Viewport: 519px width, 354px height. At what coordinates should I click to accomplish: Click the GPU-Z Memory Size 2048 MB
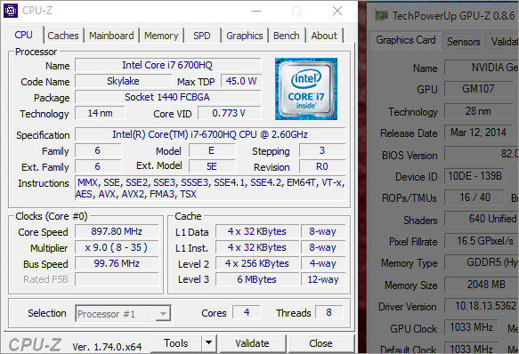482,285
